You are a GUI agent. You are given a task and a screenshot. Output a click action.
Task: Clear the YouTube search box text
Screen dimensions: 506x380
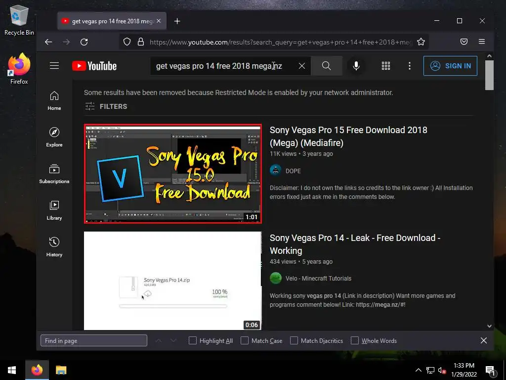tap(302, 66)
